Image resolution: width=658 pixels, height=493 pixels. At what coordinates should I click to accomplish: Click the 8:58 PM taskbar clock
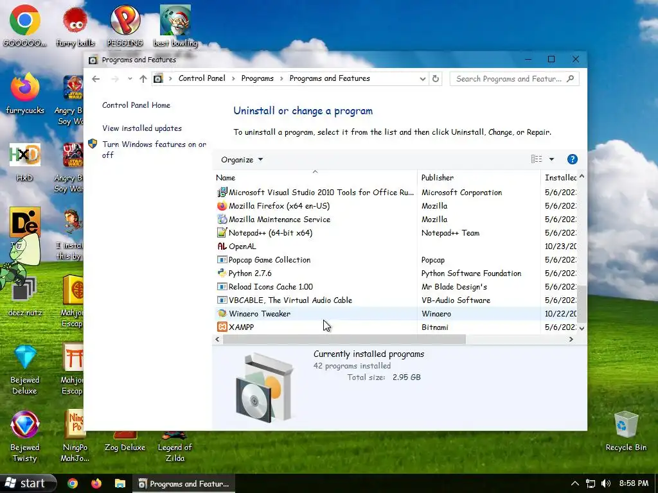click(634, 483)
